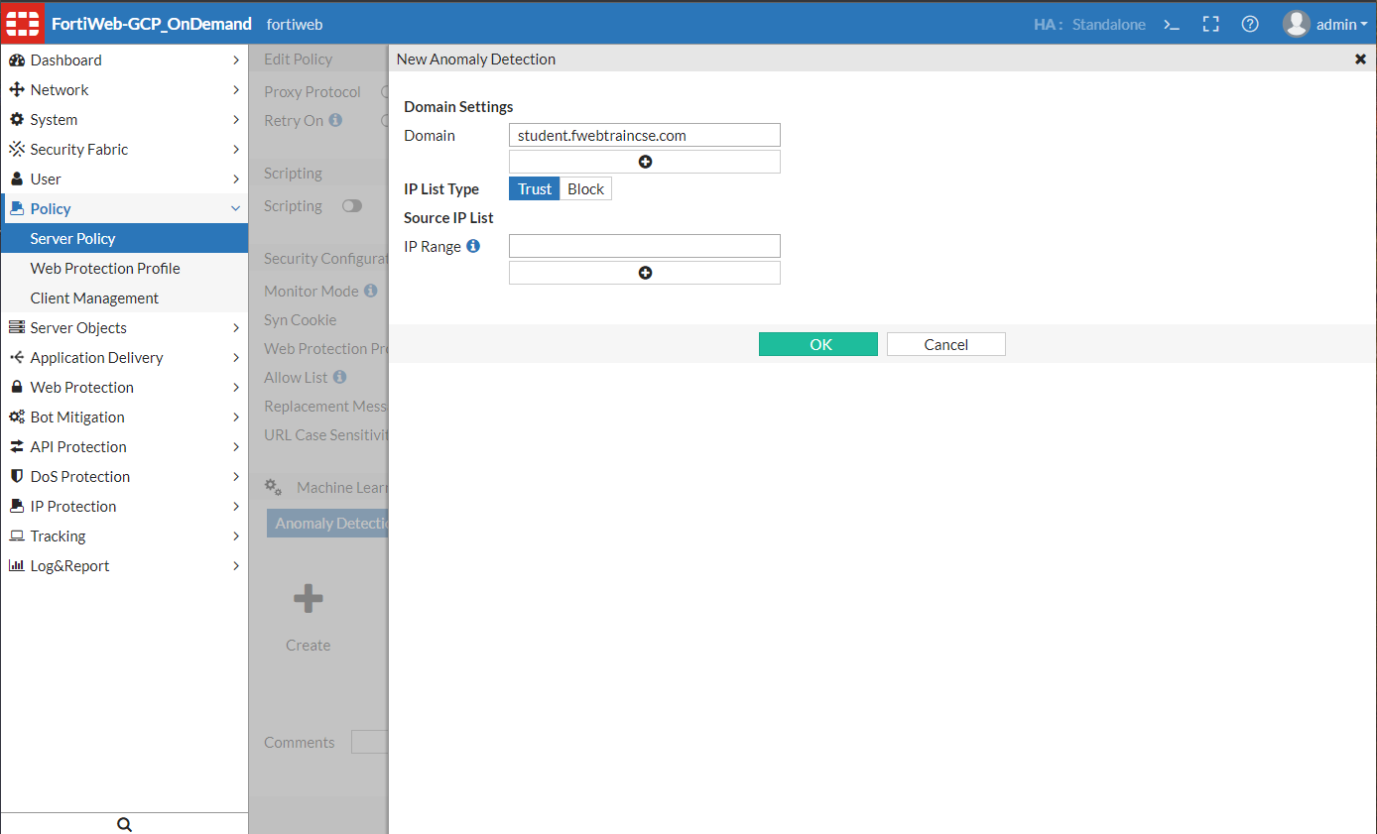1377x834 pixels.
Task: Open the CLI console icon
Action: point(1172,25)
